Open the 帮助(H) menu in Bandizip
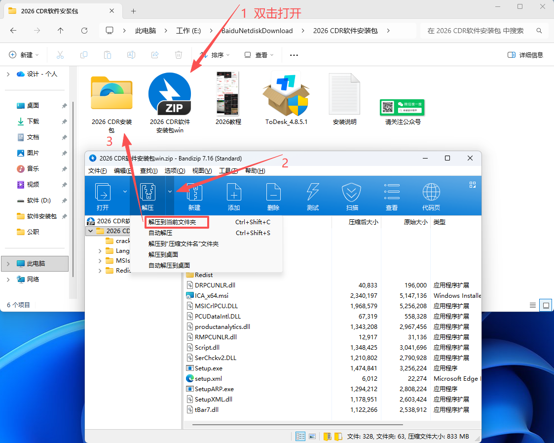This screenshot has height=443, width=554. [255, 170]
